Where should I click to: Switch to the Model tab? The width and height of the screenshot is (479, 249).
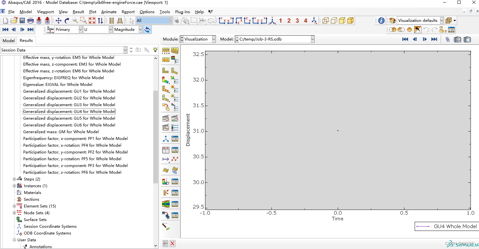9,41
